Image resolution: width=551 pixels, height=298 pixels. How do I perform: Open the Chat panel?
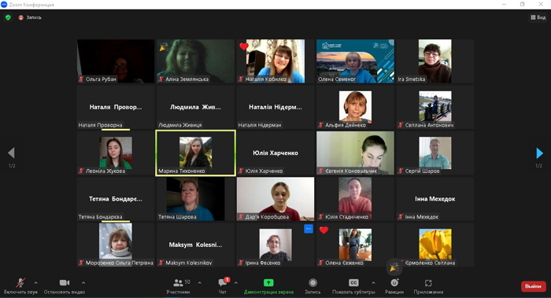[223, 282]
